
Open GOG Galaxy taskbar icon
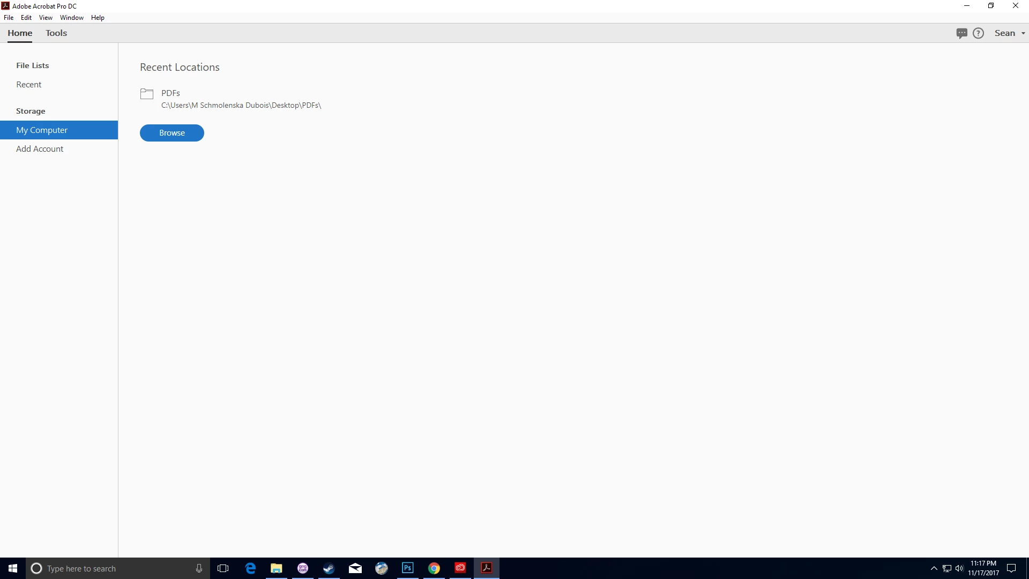(x=303, y=568)
